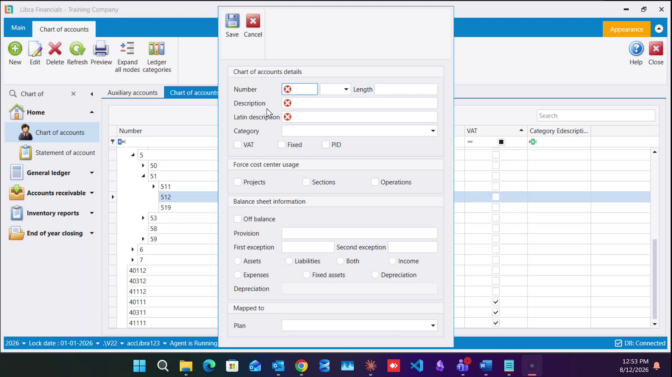672x377 pixels.
Task: Click the Preview printer icon
Action: 101,49
